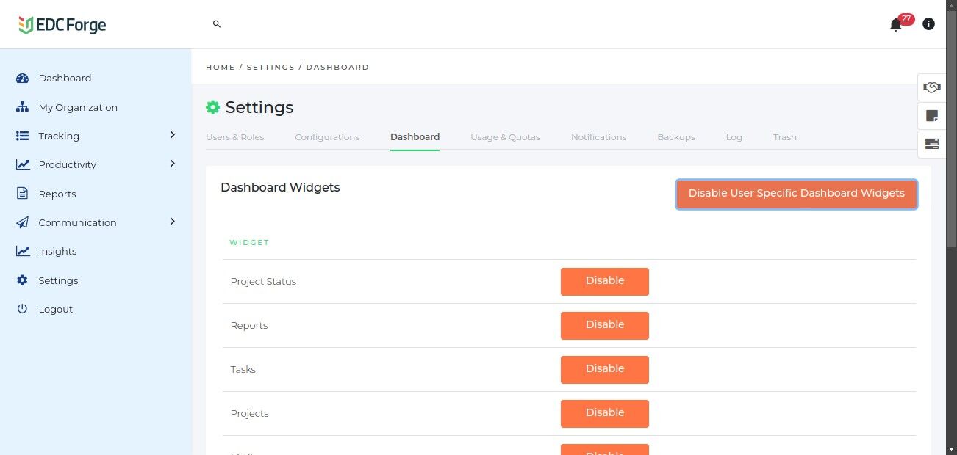Click Disable User Specific Dashboard Widgets
Image resolution: width=957 pixels, height=455 pixels.
796,194
